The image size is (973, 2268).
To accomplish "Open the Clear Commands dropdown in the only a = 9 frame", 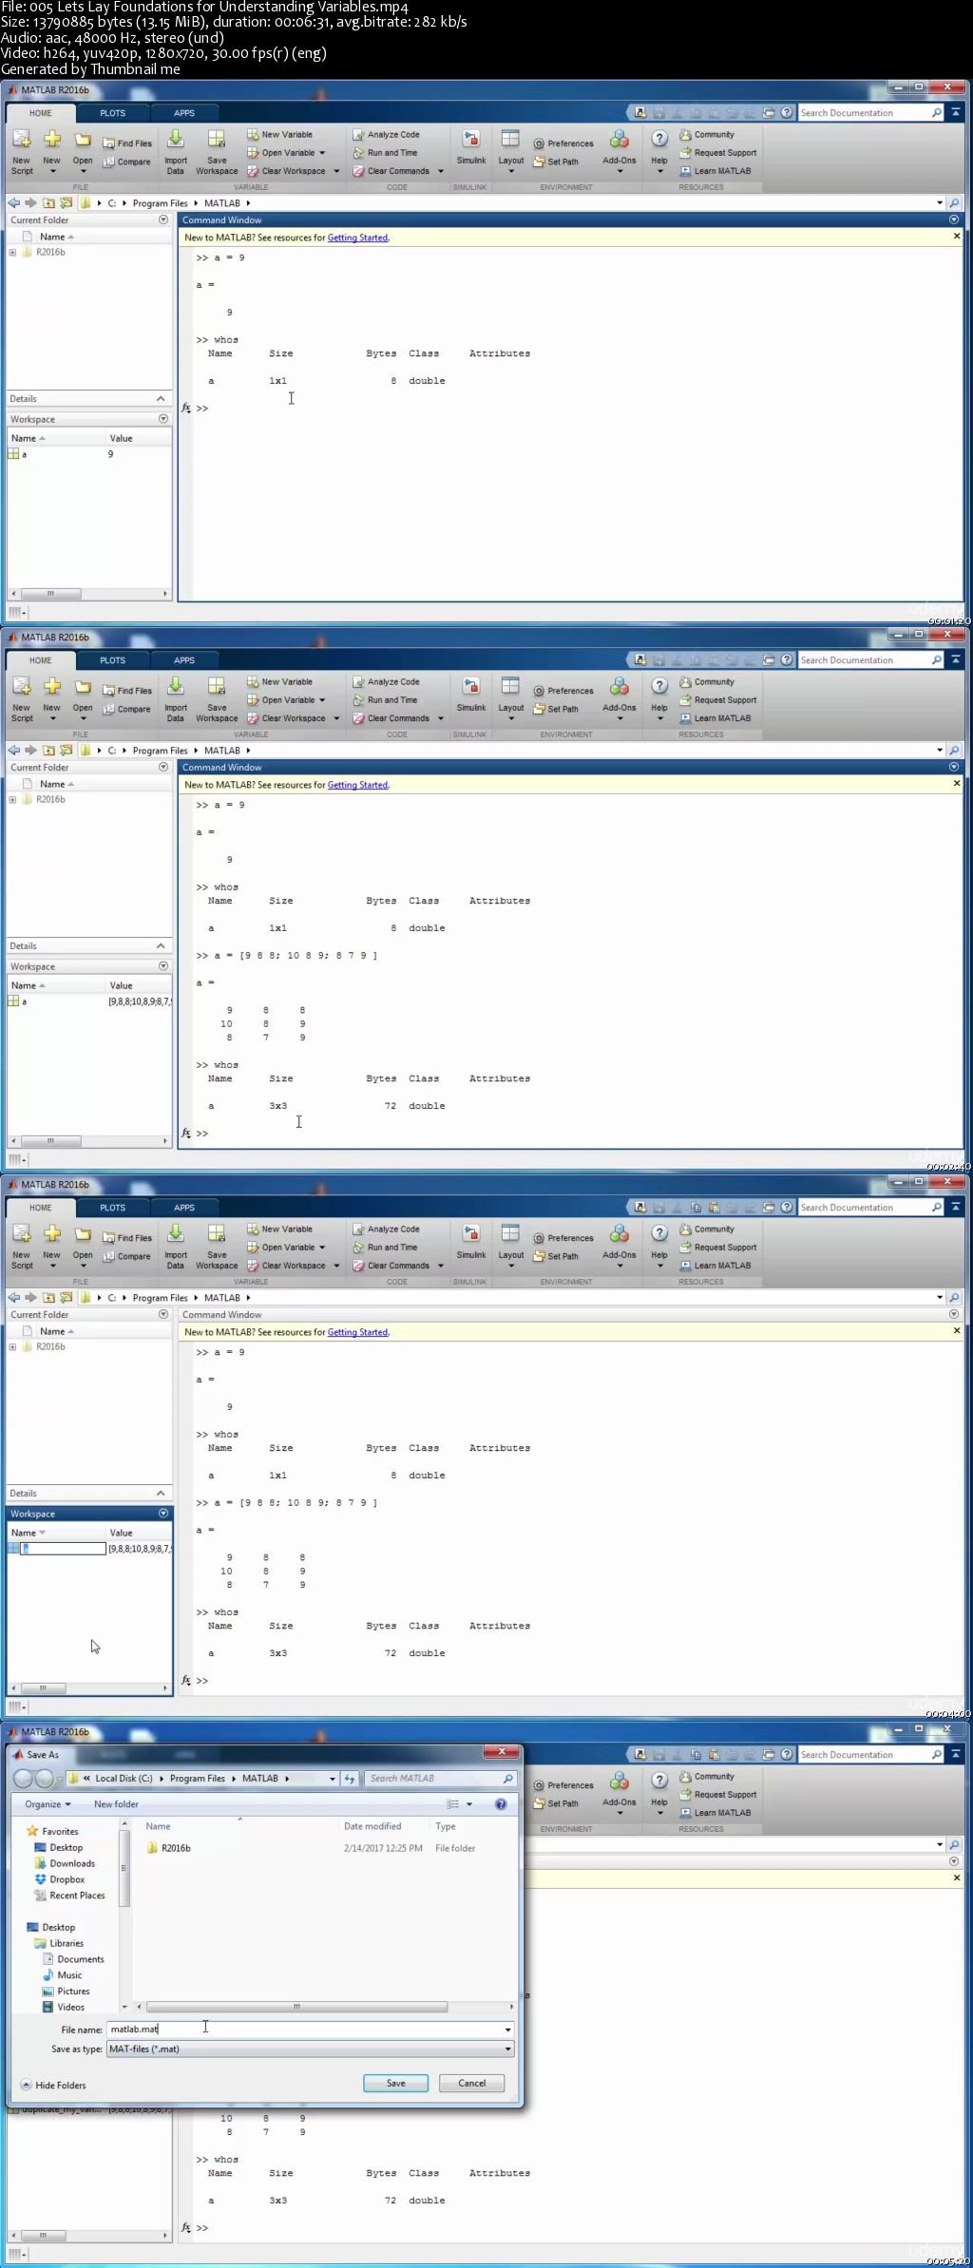I will 441,171.
